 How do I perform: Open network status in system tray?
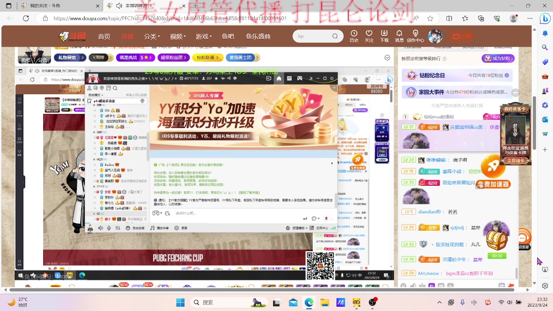coord(502,302)
